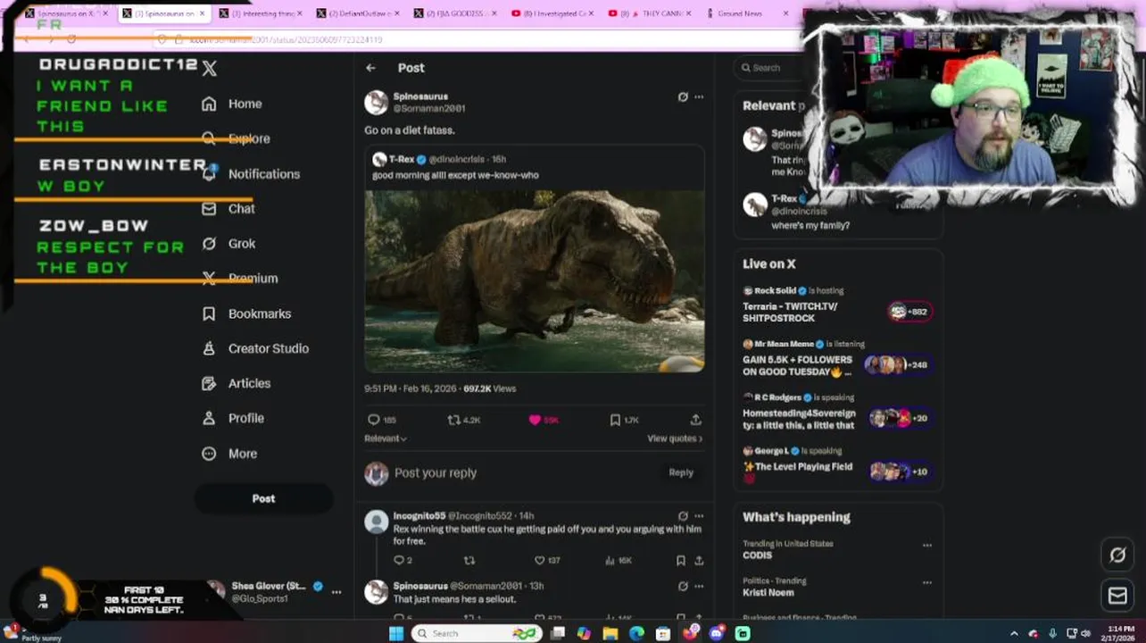Open floating messages envelope button
1146x643 pixels.
1117,596
